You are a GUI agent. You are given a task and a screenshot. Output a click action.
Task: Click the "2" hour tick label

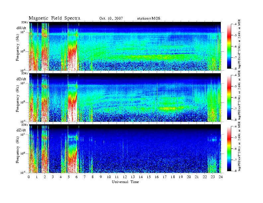point(45,177)
